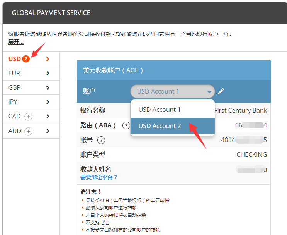The image size is (287, 235).
Task: Click the note 只接受ACH（美国当地银行）的美元转帐
Action: point(127,200)
